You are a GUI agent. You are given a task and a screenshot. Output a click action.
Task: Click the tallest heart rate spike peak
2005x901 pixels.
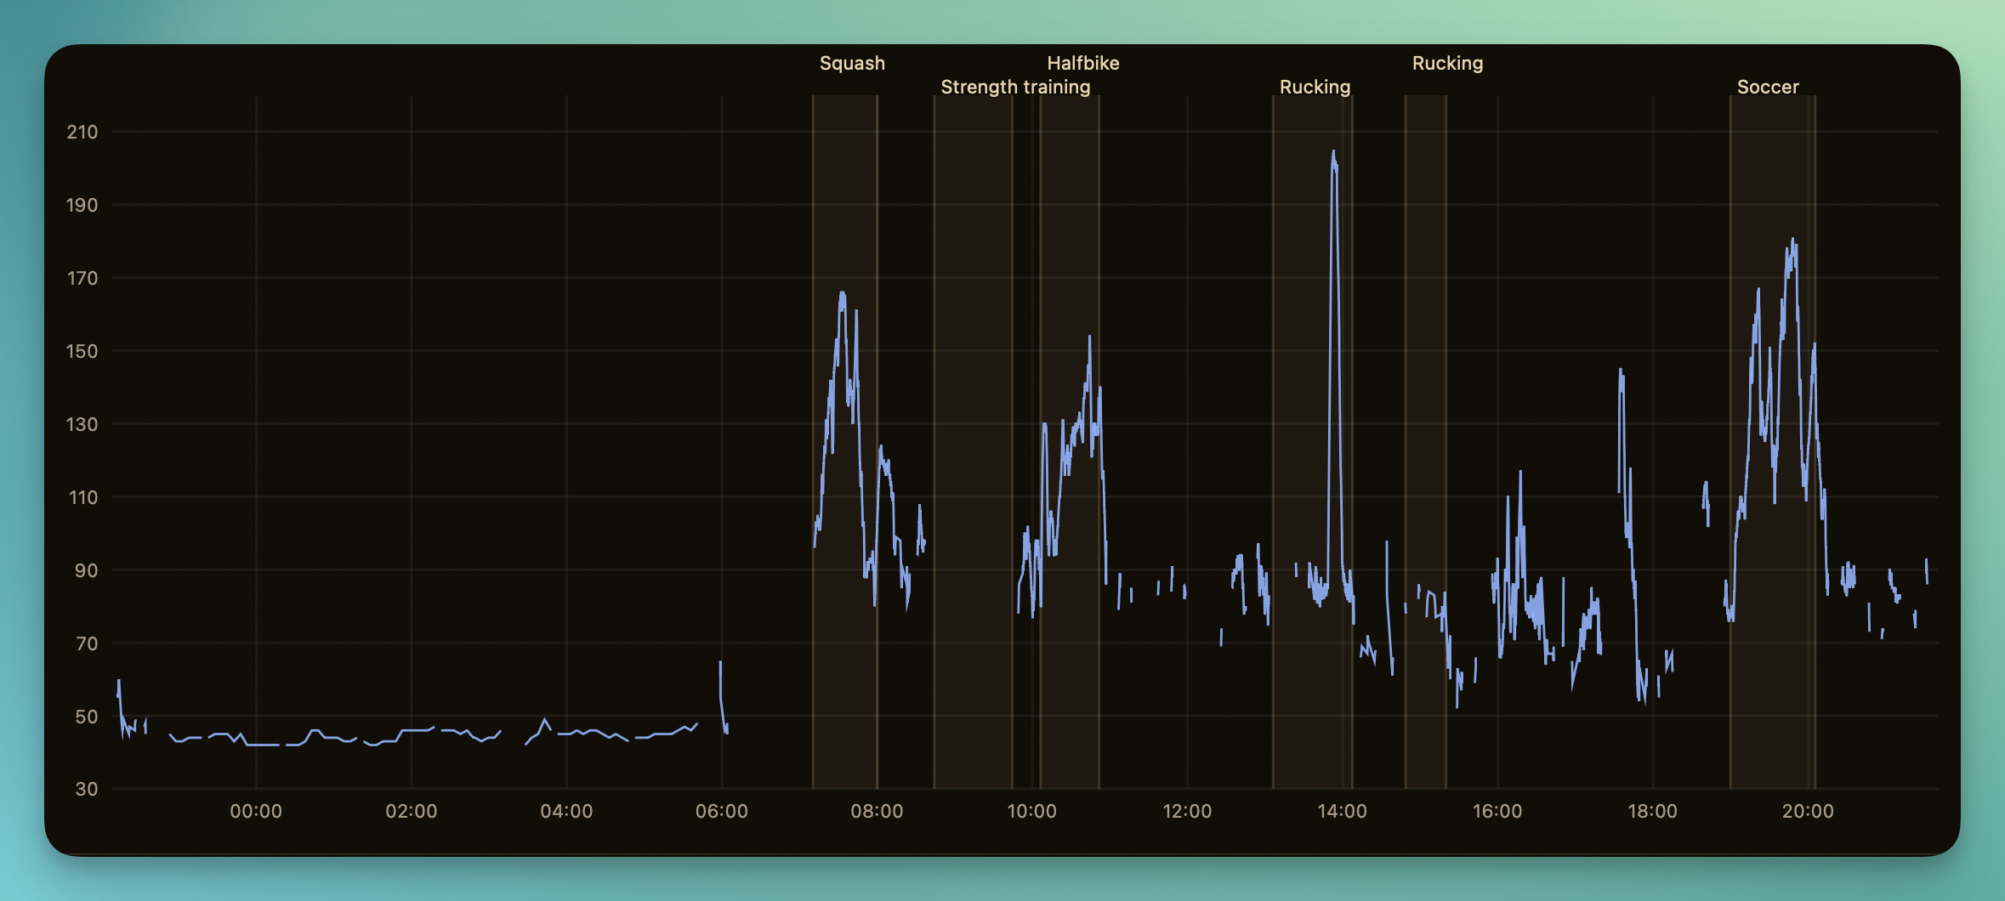(1333, 153)
